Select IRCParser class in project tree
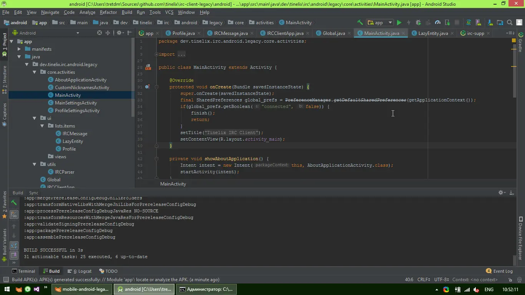Viewport: 525px width, 295px height. [64, 172]
